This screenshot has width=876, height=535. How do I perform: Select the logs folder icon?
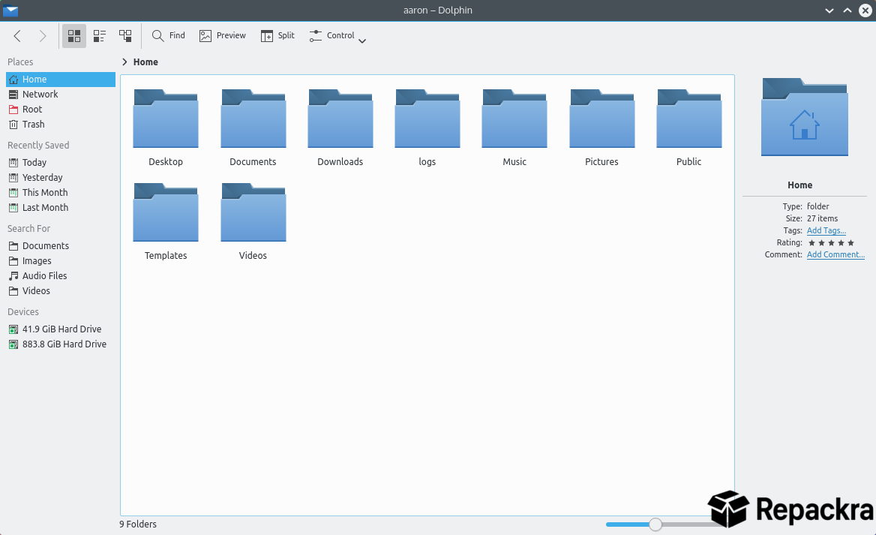[x=427, y=119]
